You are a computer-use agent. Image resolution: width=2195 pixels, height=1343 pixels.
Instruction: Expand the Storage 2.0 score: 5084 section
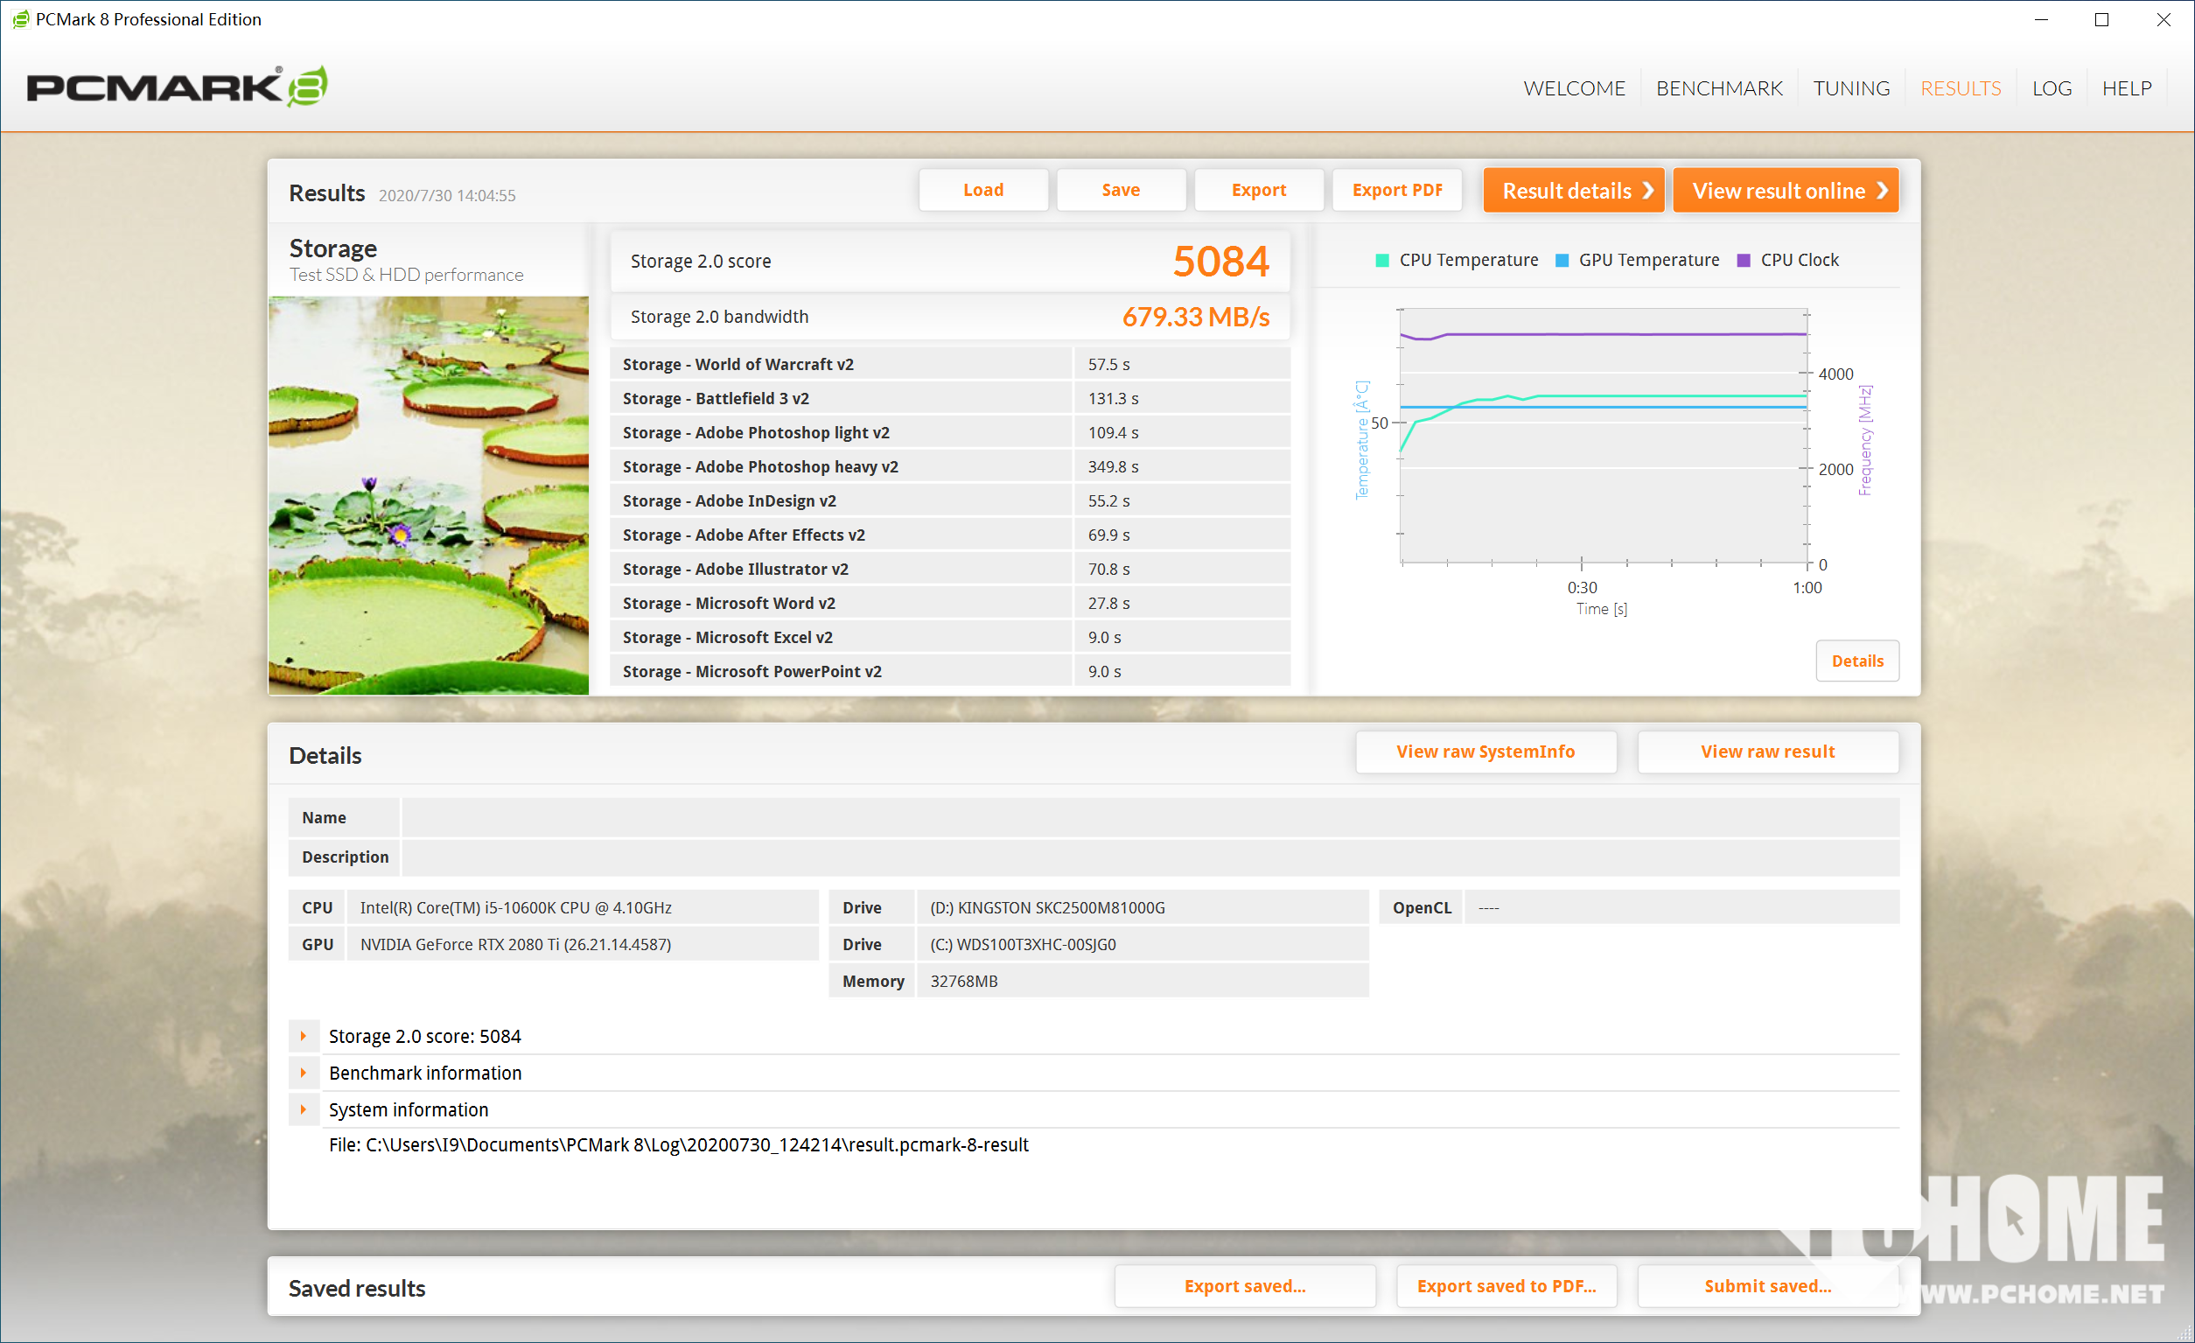pyautogui.click(x=304, y=1036)
